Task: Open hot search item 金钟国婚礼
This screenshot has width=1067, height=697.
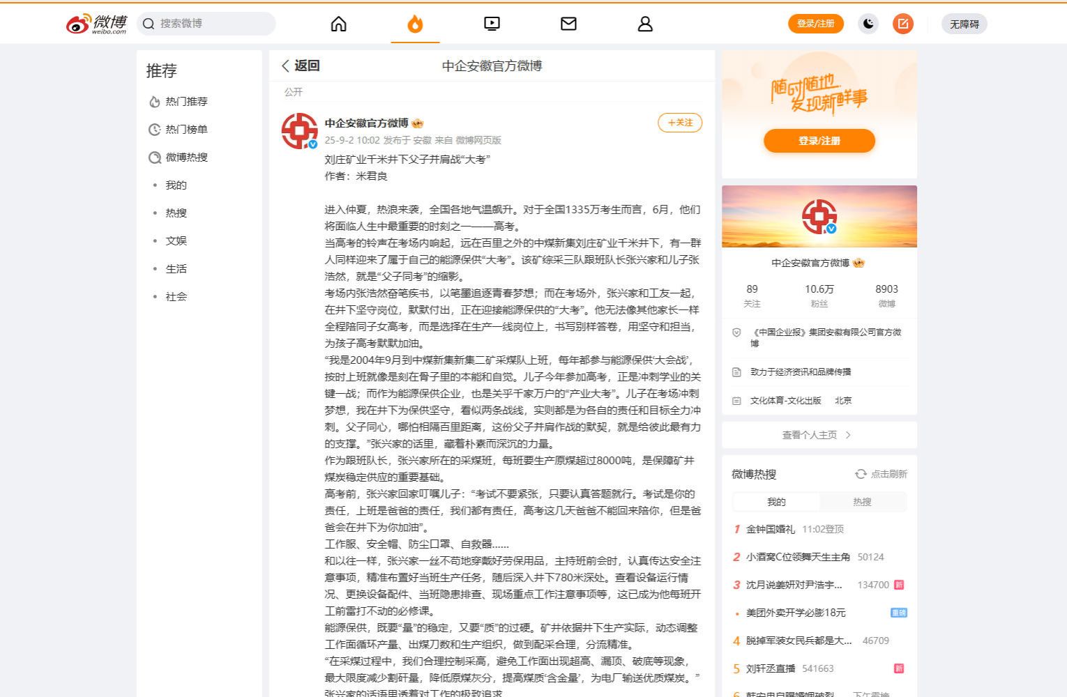Action: point(770,529)
